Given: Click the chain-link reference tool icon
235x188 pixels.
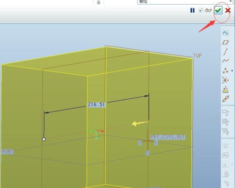Looking at the screenshot, I should 226,99.
